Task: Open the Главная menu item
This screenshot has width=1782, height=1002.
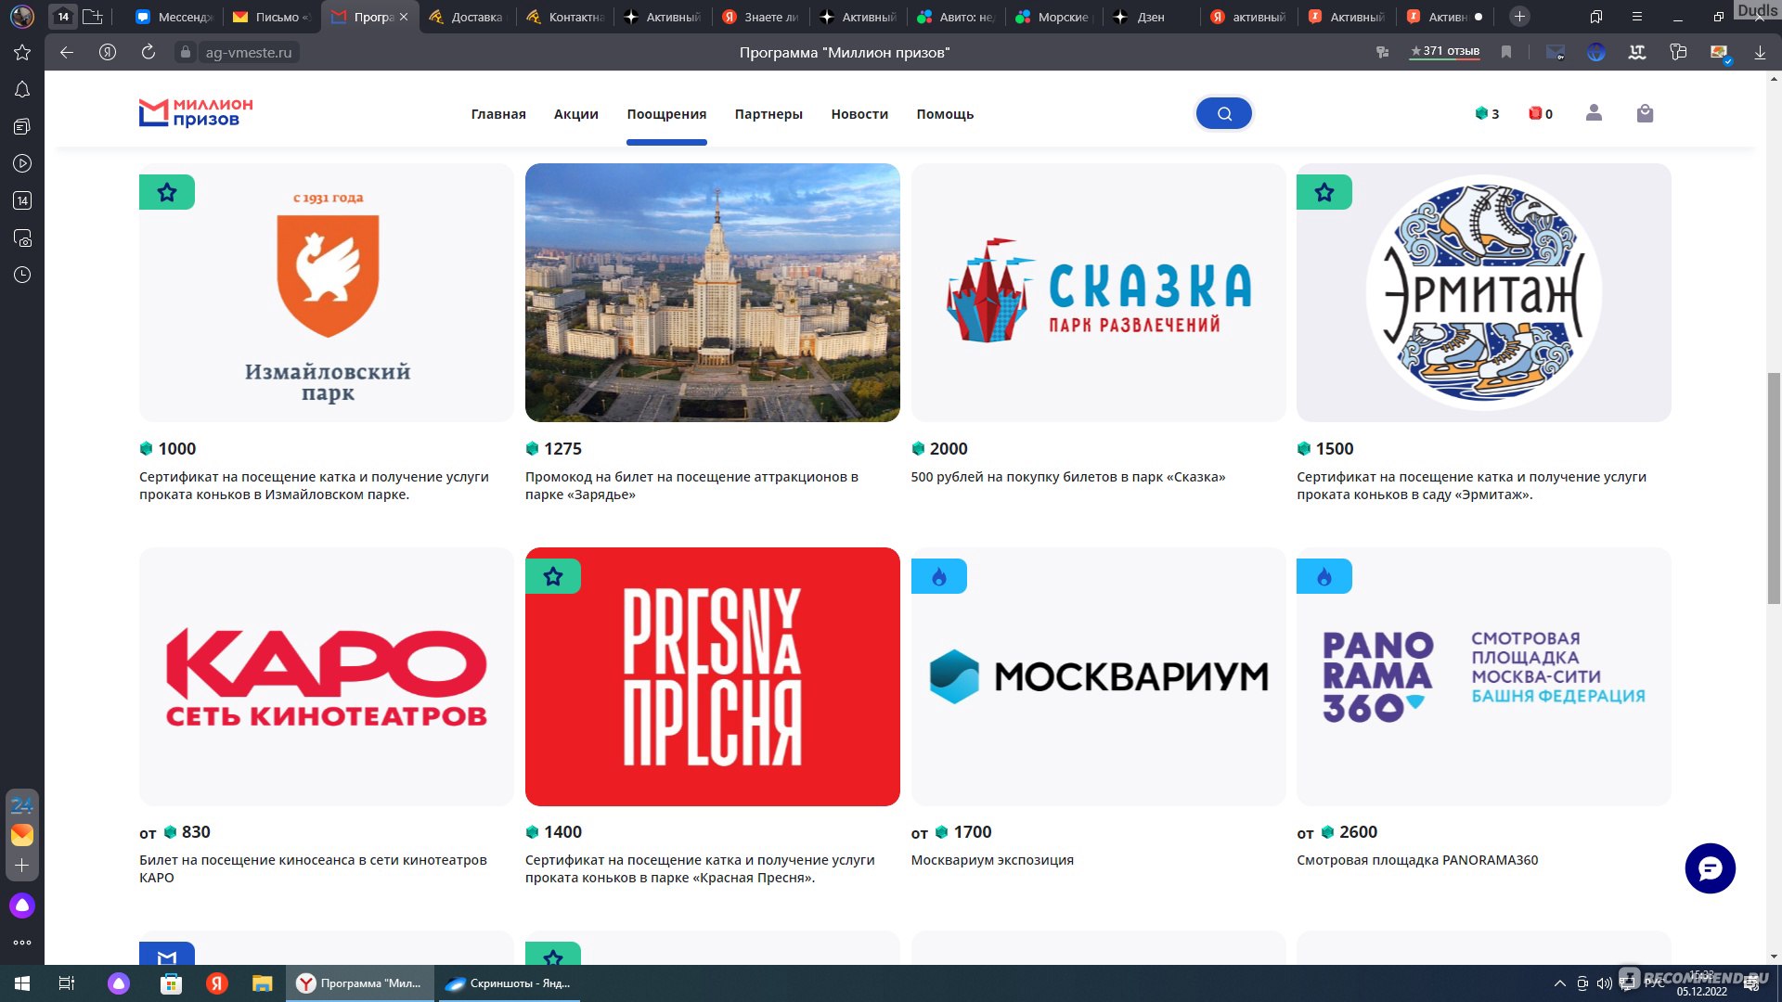Action: [498, 114]
